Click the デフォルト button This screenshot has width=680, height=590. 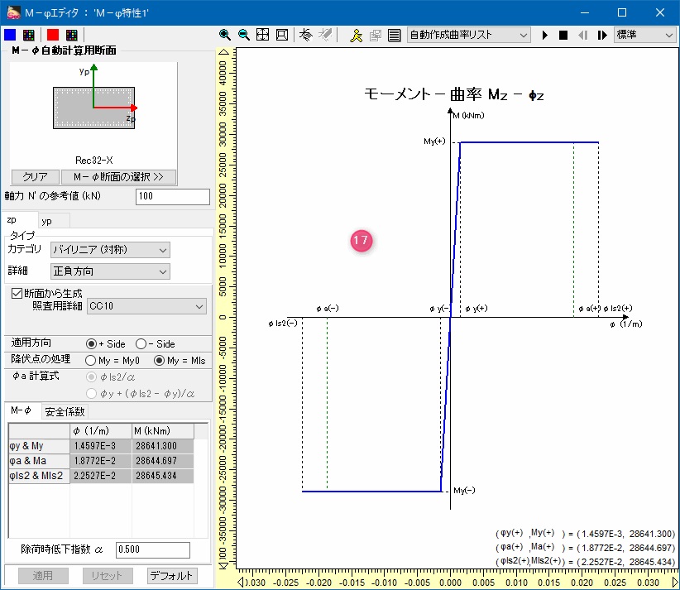pos(172,576)
